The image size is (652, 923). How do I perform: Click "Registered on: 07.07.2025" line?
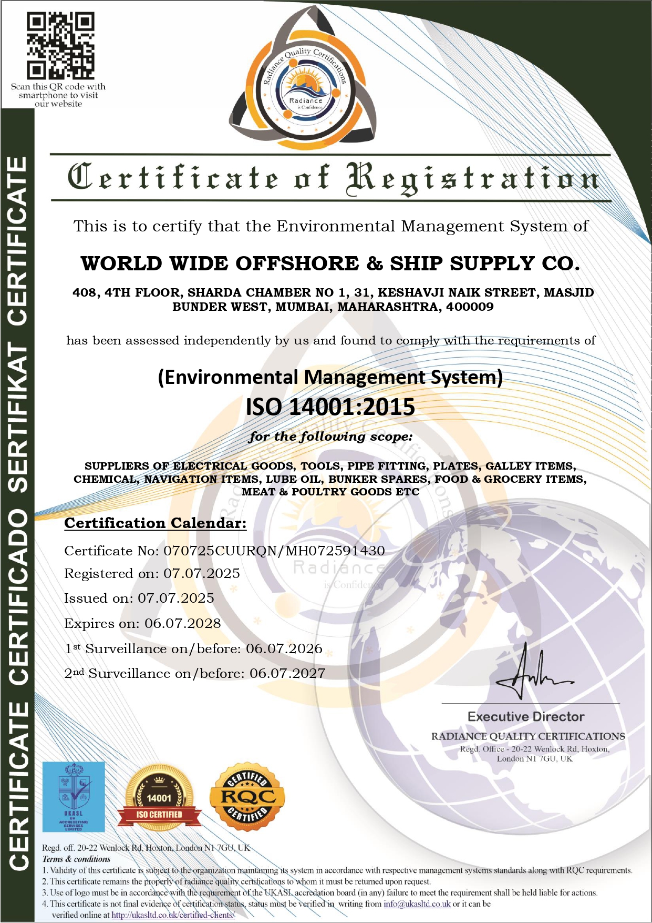152,573
